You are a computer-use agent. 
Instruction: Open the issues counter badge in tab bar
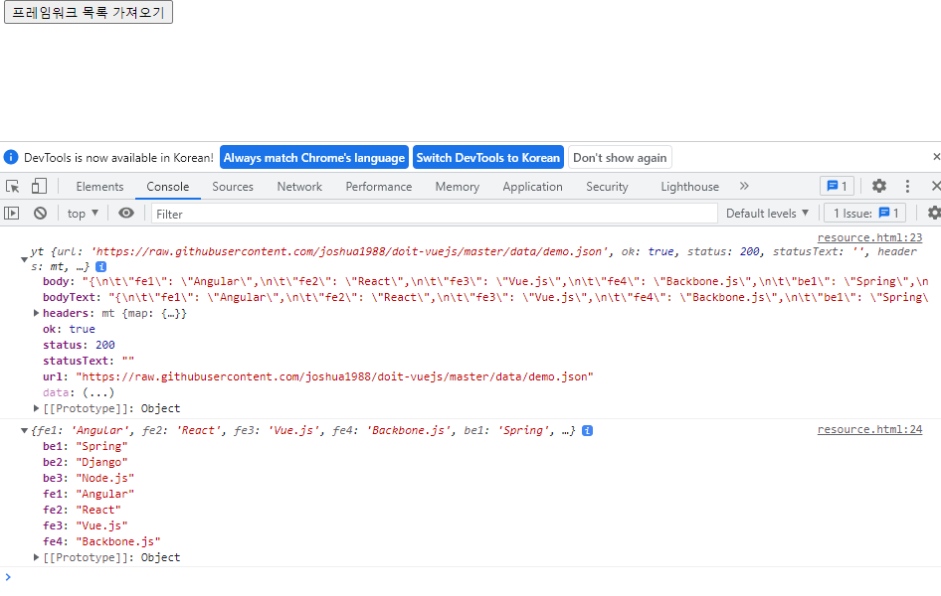(x=837, y=187)
